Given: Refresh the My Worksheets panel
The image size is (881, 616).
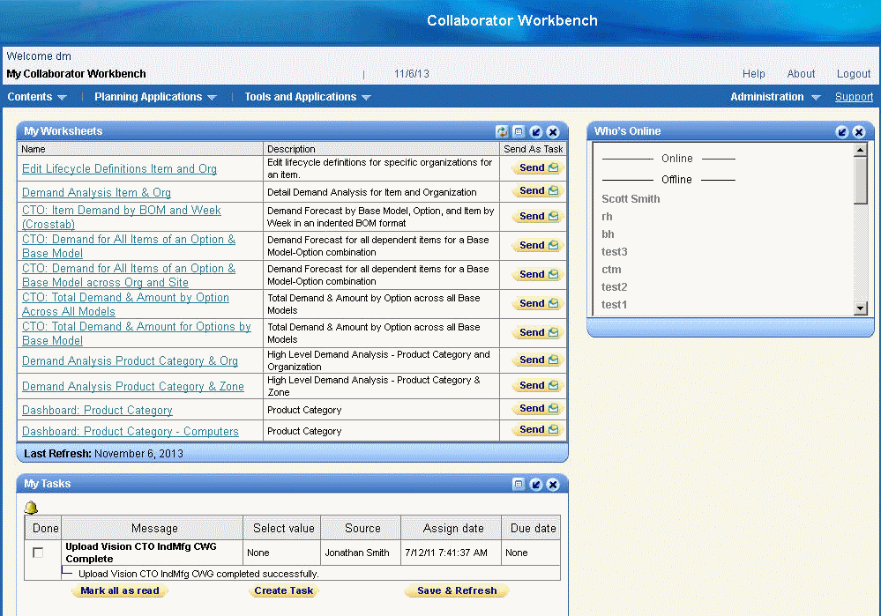Looking at the screenshot, I should (x=502, y=131).
